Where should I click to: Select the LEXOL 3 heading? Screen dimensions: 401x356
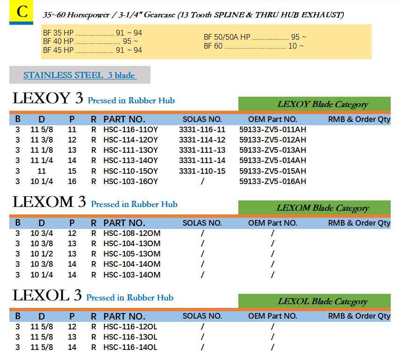pos(47,295)
